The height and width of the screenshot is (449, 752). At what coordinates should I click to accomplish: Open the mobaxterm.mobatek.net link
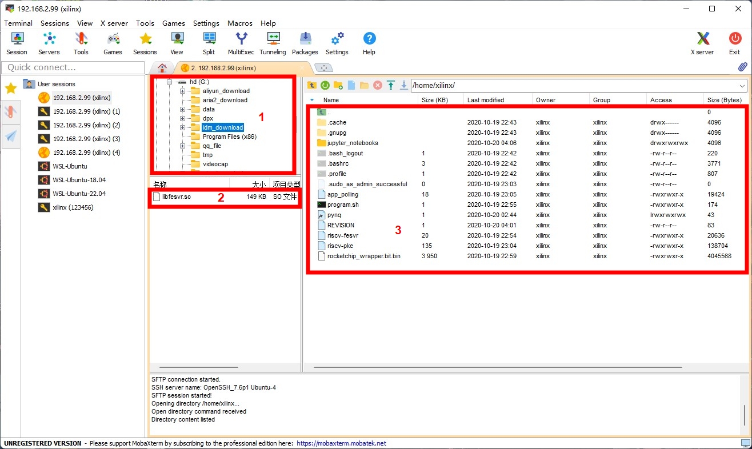(x=342, y=443)
